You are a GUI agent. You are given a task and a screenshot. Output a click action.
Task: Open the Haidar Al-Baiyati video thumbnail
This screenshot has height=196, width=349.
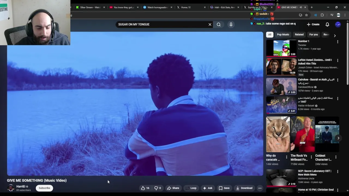[x=281, y=105]
